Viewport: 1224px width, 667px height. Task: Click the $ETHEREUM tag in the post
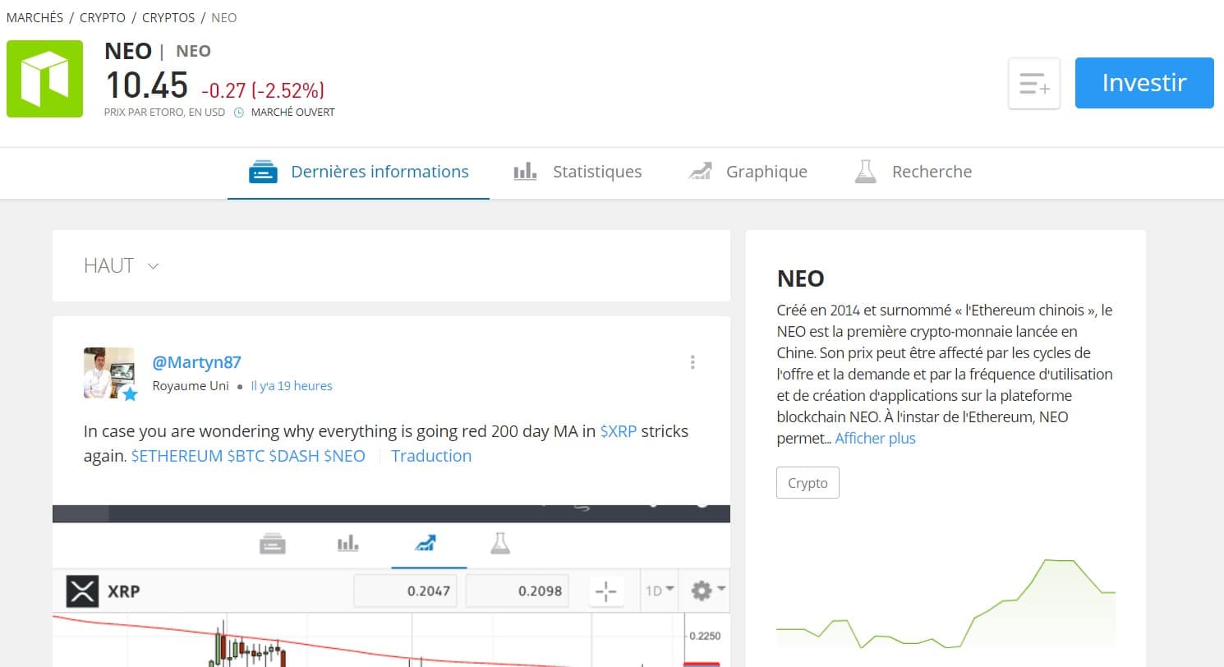coord(177,456)
